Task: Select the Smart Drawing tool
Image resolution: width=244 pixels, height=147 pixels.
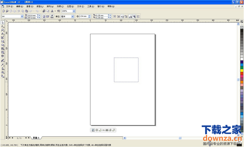Action: pyautogui.click(x=2, y=37)
